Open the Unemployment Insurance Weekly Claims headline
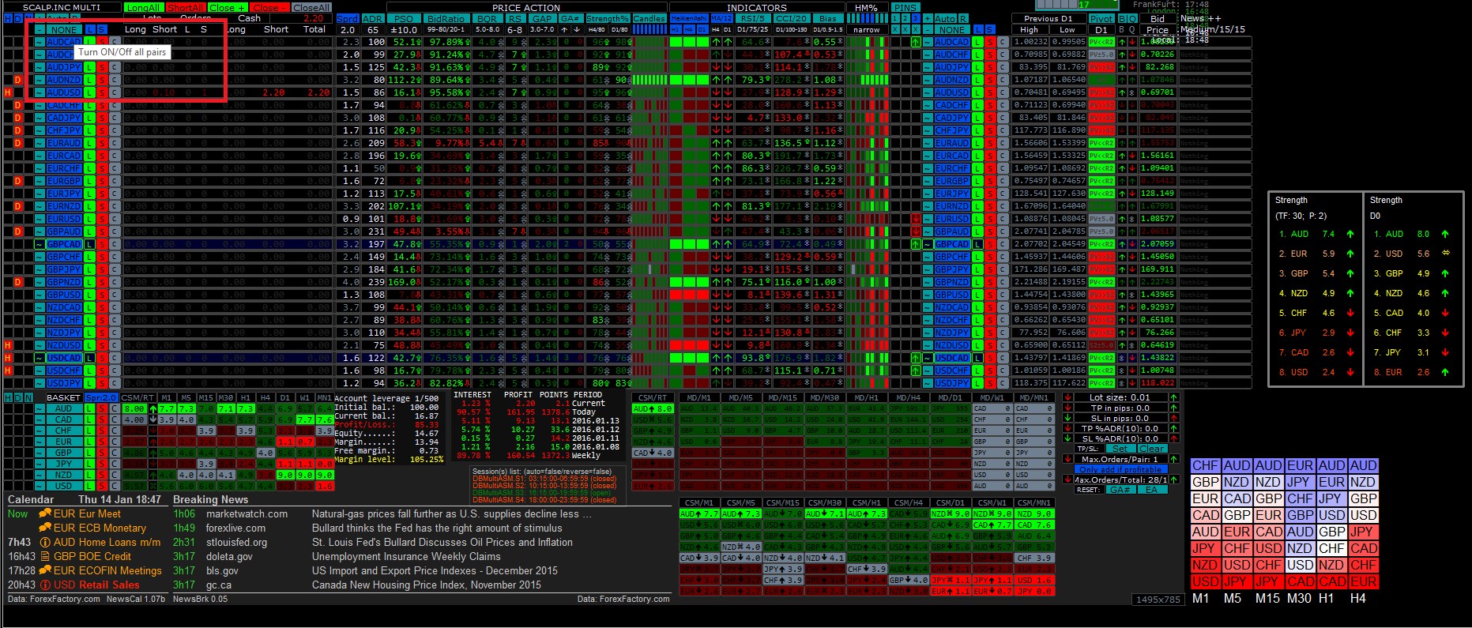 pyautogui.click(x=406, y=556)
